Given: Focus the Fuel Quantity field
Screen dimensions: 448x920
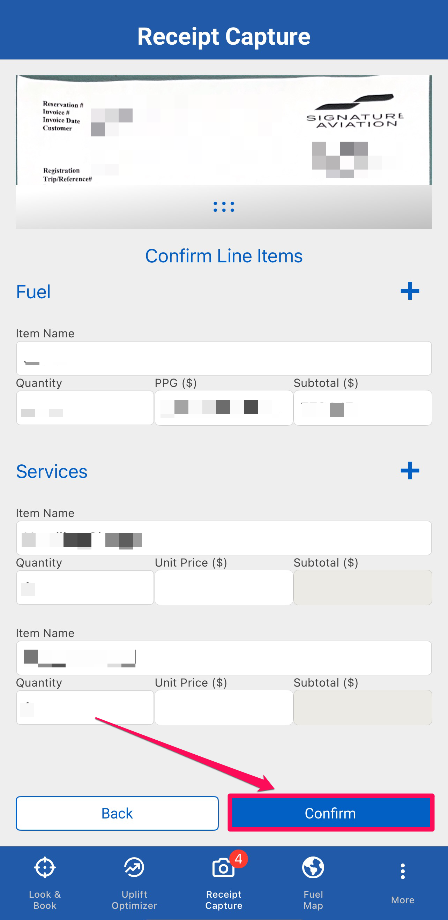Looking at the screenshot, I should (x=85, y=408).
